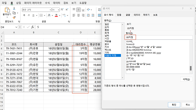Image resolution: width=196 pixels, height=110 pixels.
Task: Click the merge and center icon
Action: click(99, 15)
